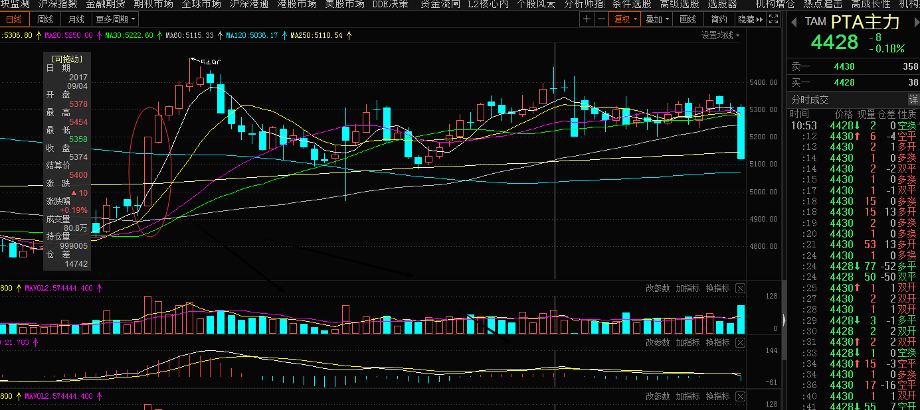Click the fullscreen expand chart icon
Viewport: 920px width, 410px height.
point(775,19)
